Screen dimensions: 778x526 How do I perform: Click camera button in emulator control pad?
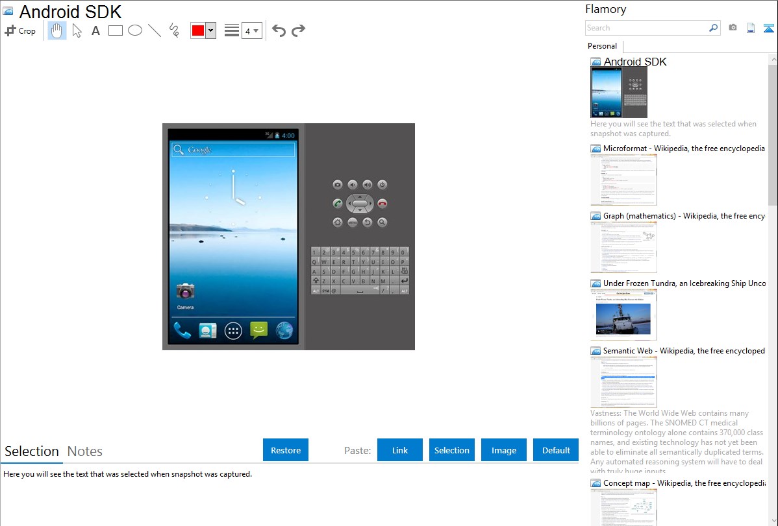pos(338,184)
